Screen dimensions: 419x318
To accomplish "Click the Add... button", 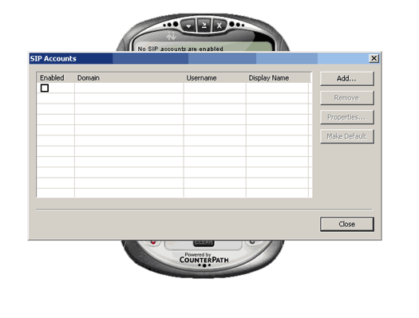I will pos(347,79).
